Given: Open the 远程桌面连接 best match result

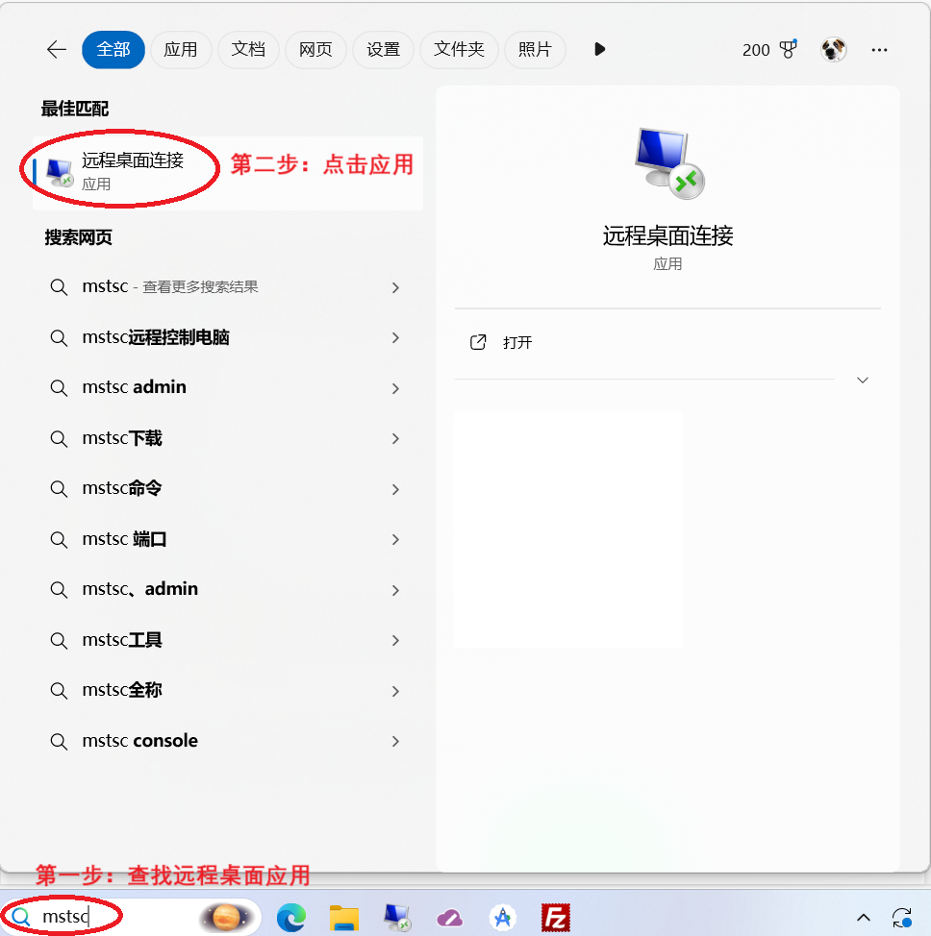Looking at the screenshot, I should point(133,171).
